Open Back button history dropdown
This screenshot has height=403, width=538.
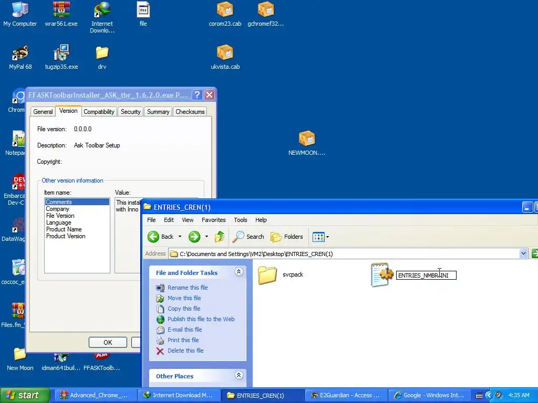click(180, 237)
